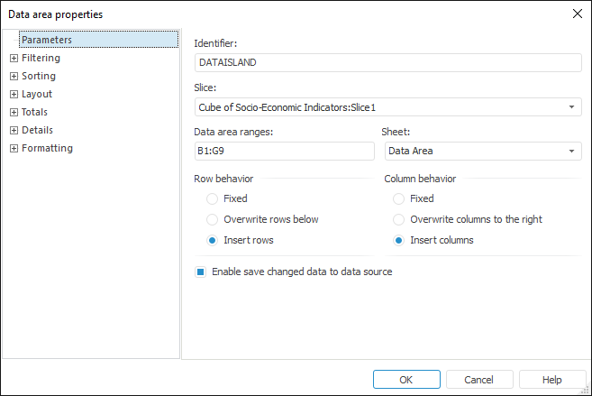Select the Fixed column behavior option
592x396 pixels.
click(398, 198)
